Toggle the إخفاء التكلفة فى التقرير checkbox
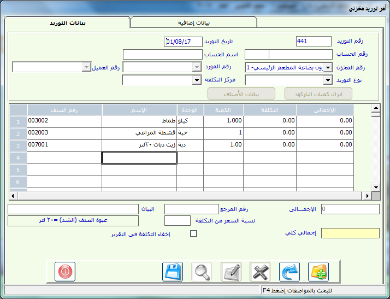The height and width of the screenshot is (299, 390). point(193,234)
